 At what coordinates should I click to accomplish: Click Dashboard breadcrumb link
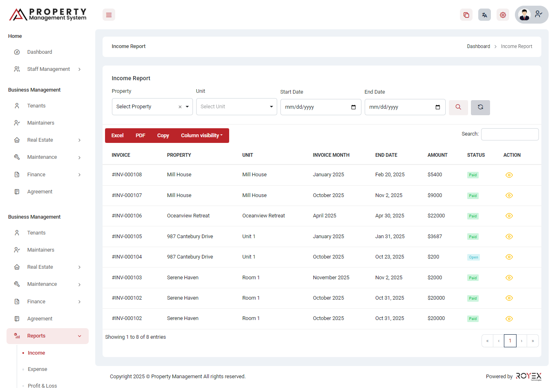pyautogui.click(x=478, y=46)
